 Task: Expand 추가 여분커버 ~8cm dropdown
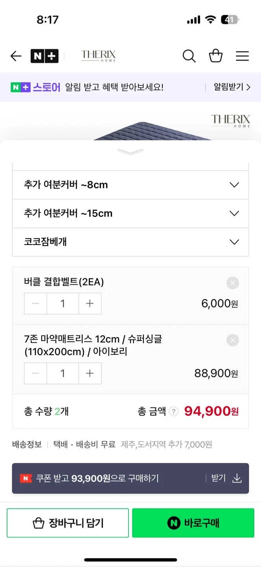click(130, 185)
